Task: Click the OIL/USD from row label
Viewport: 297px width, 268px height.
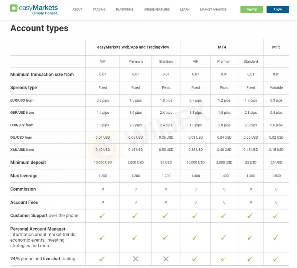Action: pos(21,137)
